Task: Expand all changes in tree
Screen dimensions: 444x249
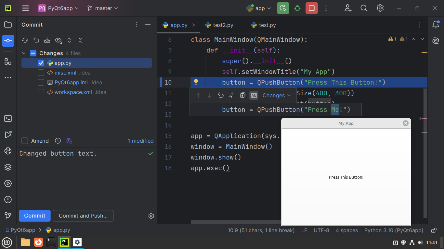Action: point(69,40)
